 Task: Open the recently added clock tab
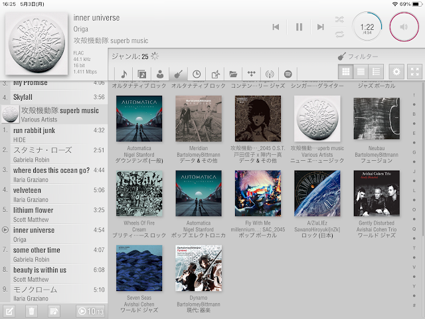197,74
